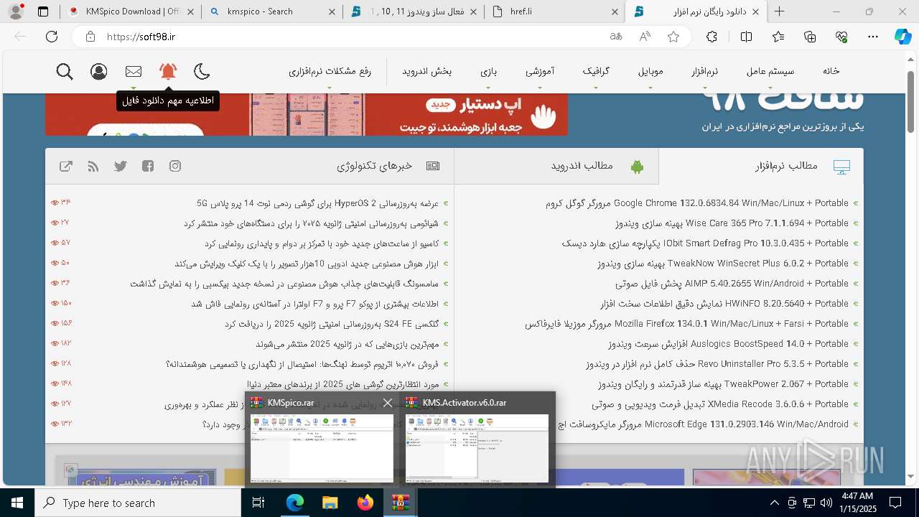Open Mozilla Firefox 134.0.1 link
Image resolution: width=919 pixels, height=517 pixels.
click(x=686, y=324)
